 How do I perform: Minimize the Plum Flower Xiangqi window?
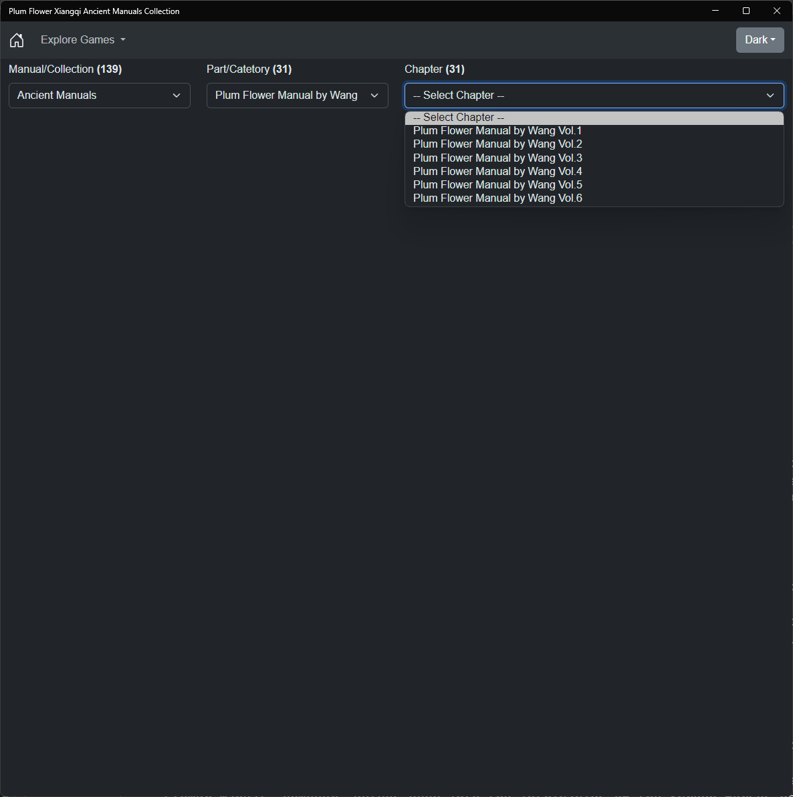(715, 11)
